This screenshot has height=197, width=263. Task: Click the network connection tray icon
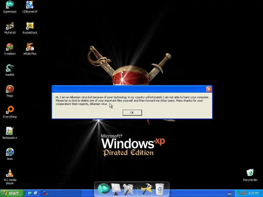239,193
